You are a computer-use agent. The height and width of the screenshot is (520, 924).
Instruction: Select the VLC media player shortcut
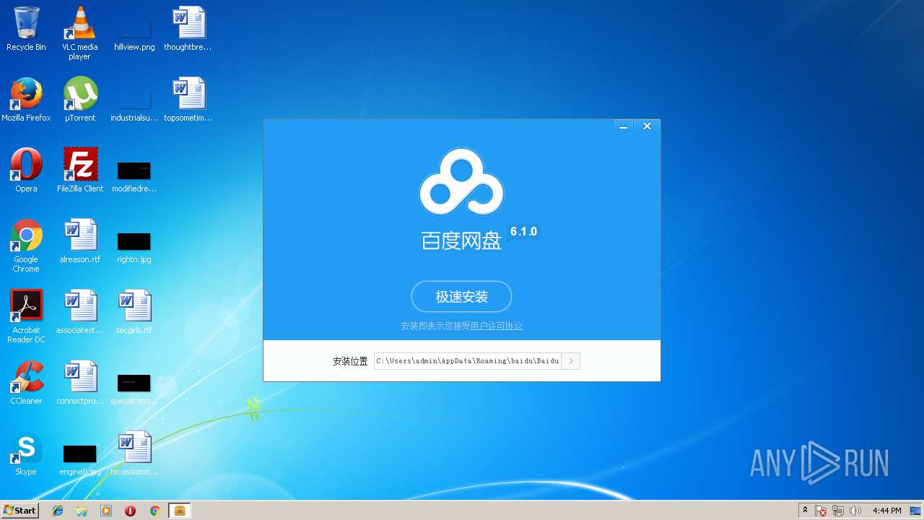pyautogui.click(x=79, y=32)
